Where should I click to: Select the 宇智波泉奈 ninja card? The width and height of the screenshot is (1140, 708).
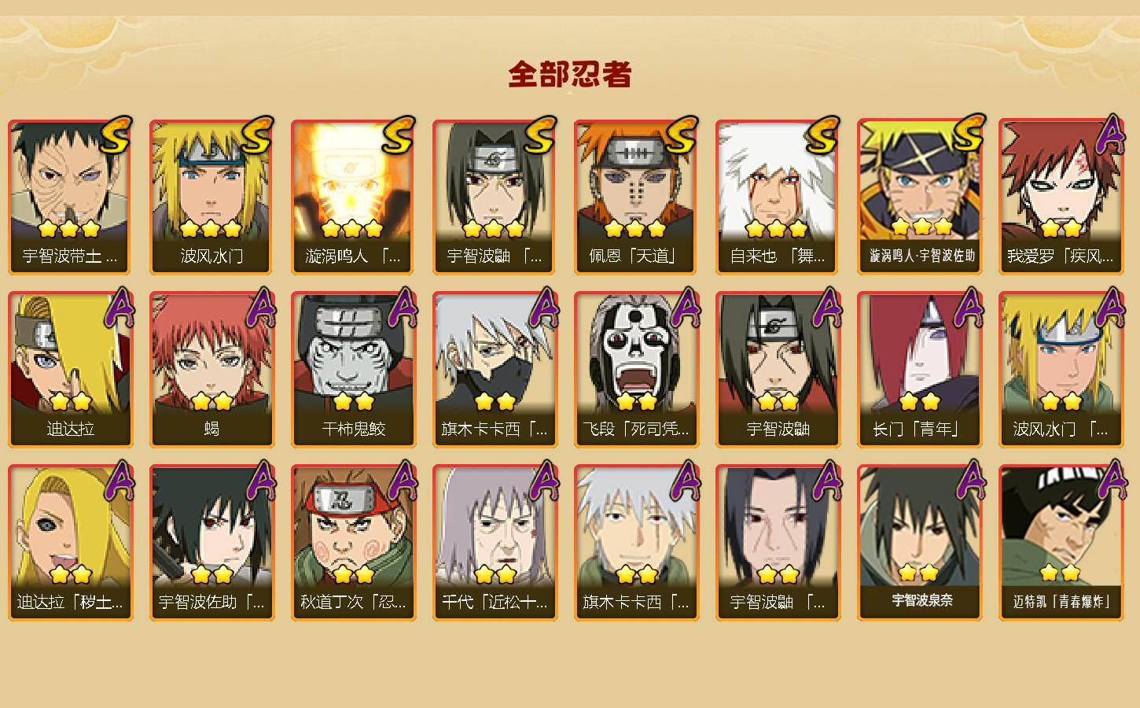[919, 543]
